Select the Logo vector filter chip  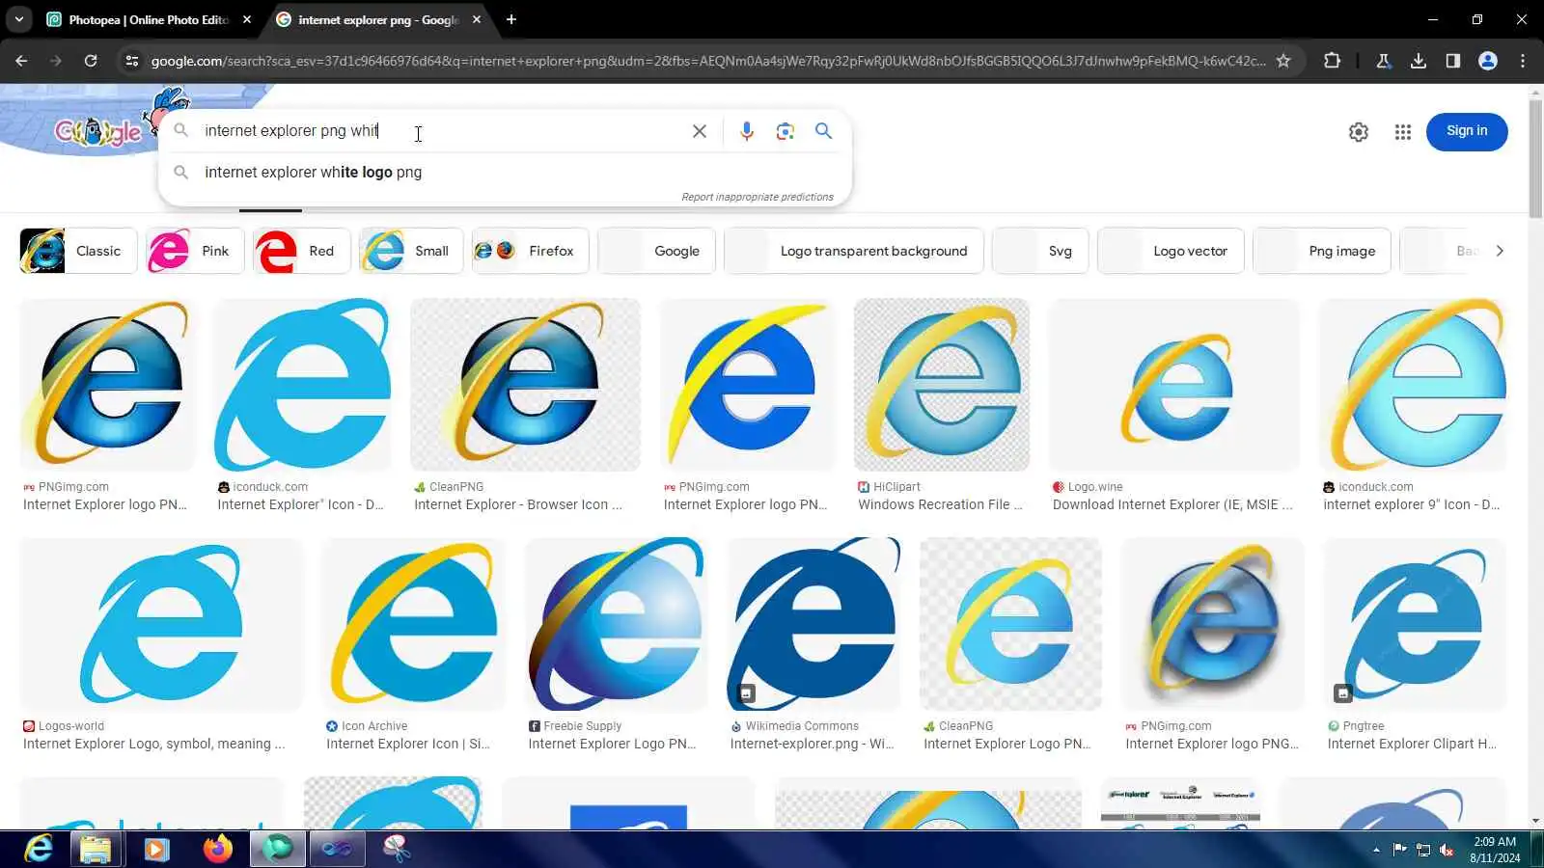pyautogui.click(x=1171, y=251)
